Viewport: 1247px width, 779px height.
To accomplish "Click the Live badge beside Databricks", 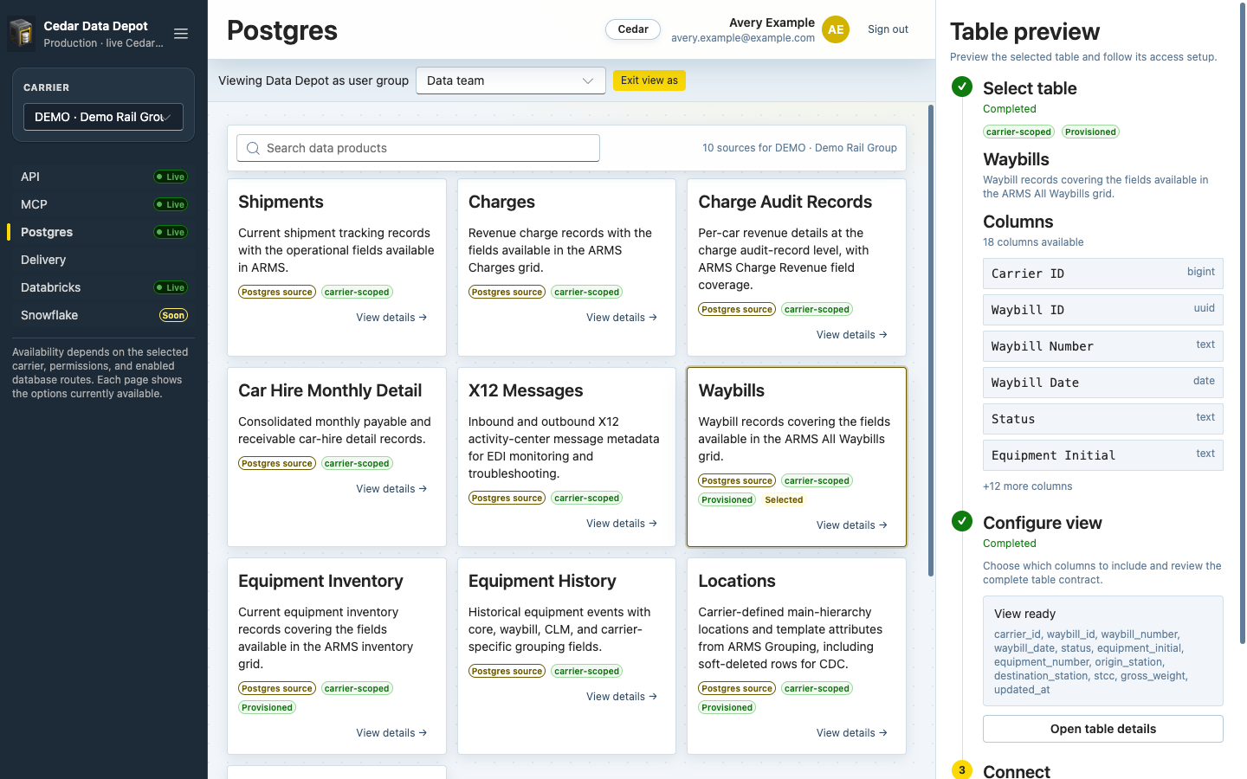I will 171,287.
